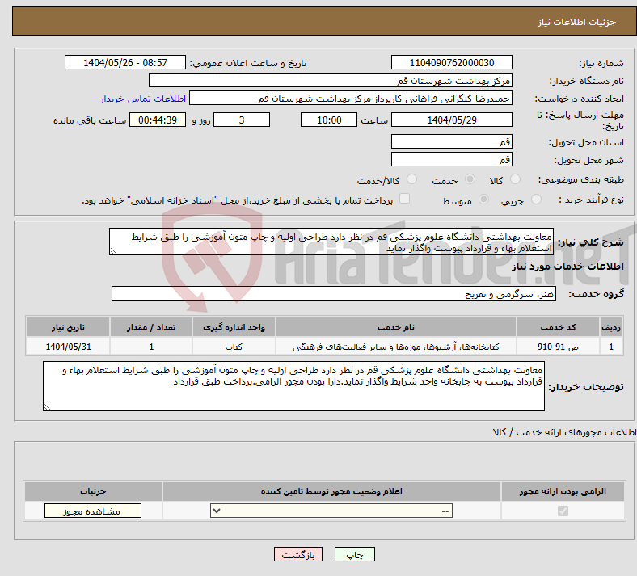Click the unit cell کتاب
Screen dimensions: 637x576
[234, 347]
